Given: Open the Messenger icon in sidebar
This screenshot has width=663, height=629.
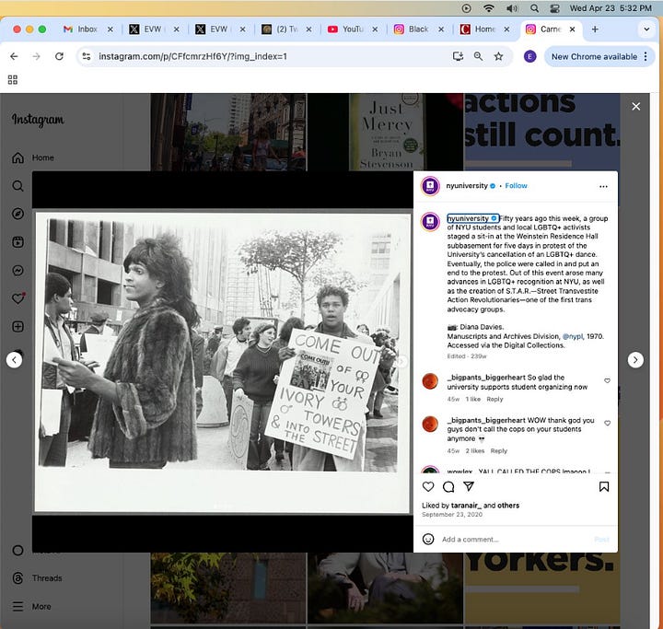Looking at the screenshot, I should point(17,271).
